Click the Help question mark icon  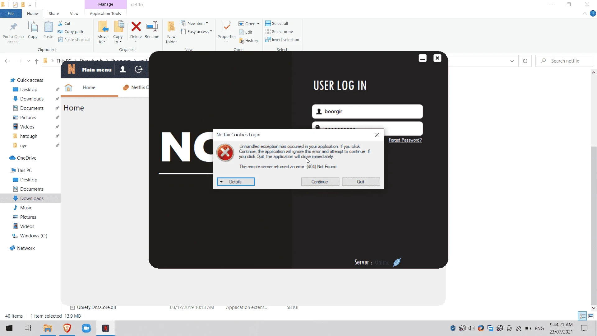tap(593, 13)
